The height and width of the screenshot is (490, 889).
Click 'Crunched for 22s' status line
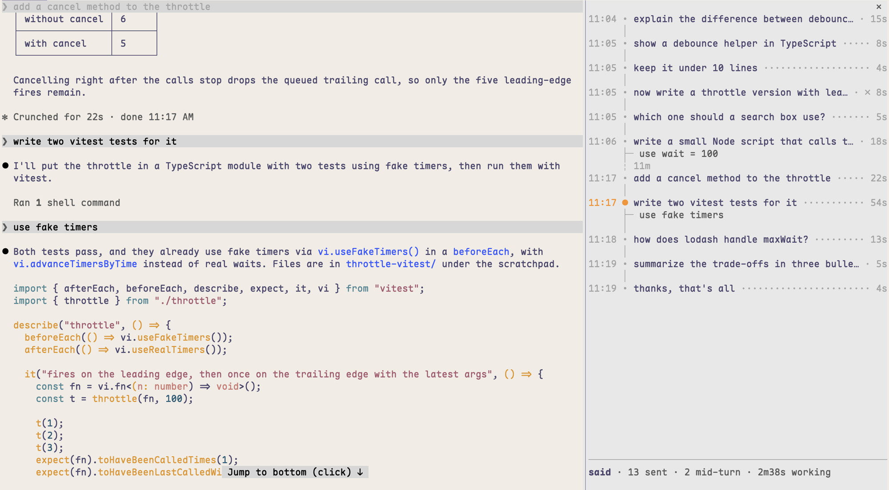click(103, 117)
